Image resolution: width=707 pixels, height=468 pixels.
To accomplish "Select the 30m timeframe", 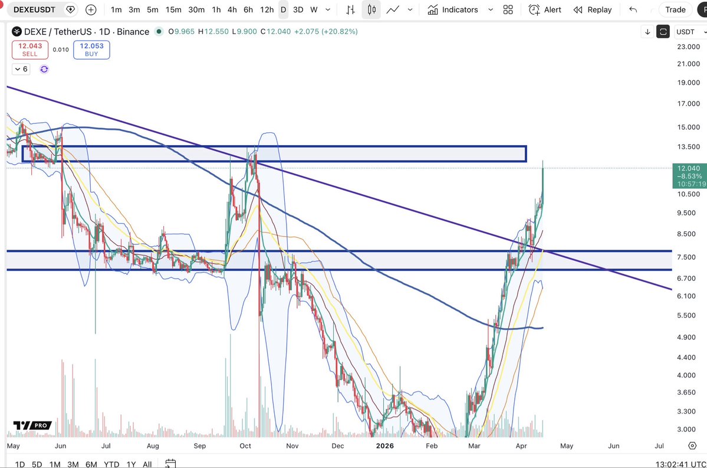I will click(x=196, y=9).
